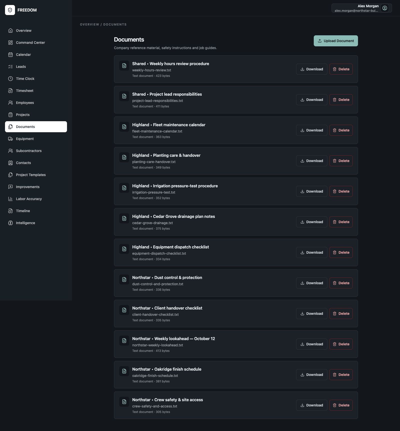Click filename cedar-grove-drainage.txt

[152, 223]
